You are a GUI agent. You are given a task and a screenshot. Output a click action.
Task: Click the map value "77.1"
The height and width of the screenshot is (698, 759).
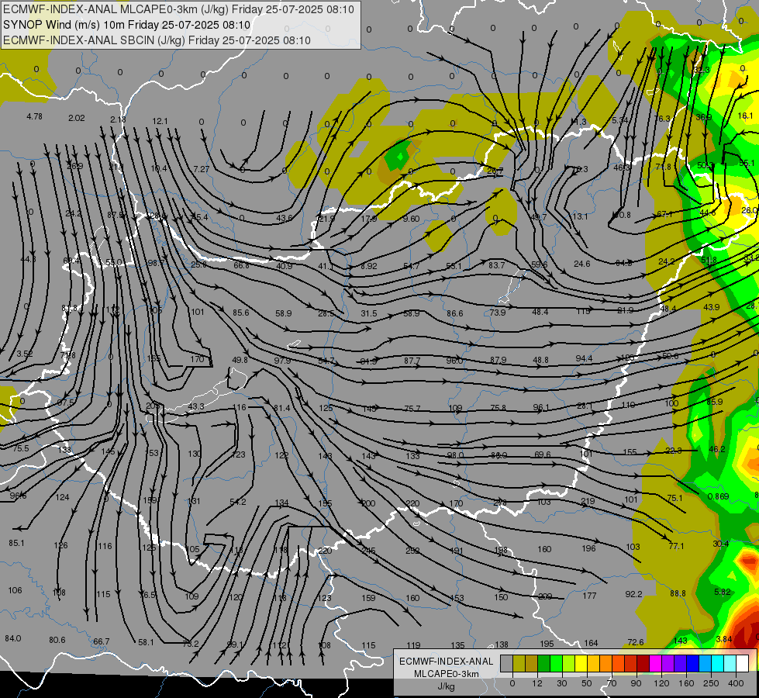(x=676, y=546)
